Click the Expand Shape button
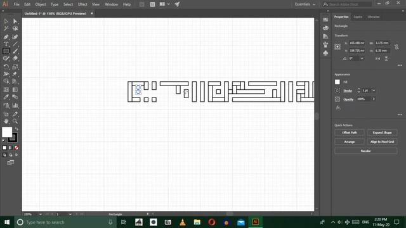 point(382,132)
